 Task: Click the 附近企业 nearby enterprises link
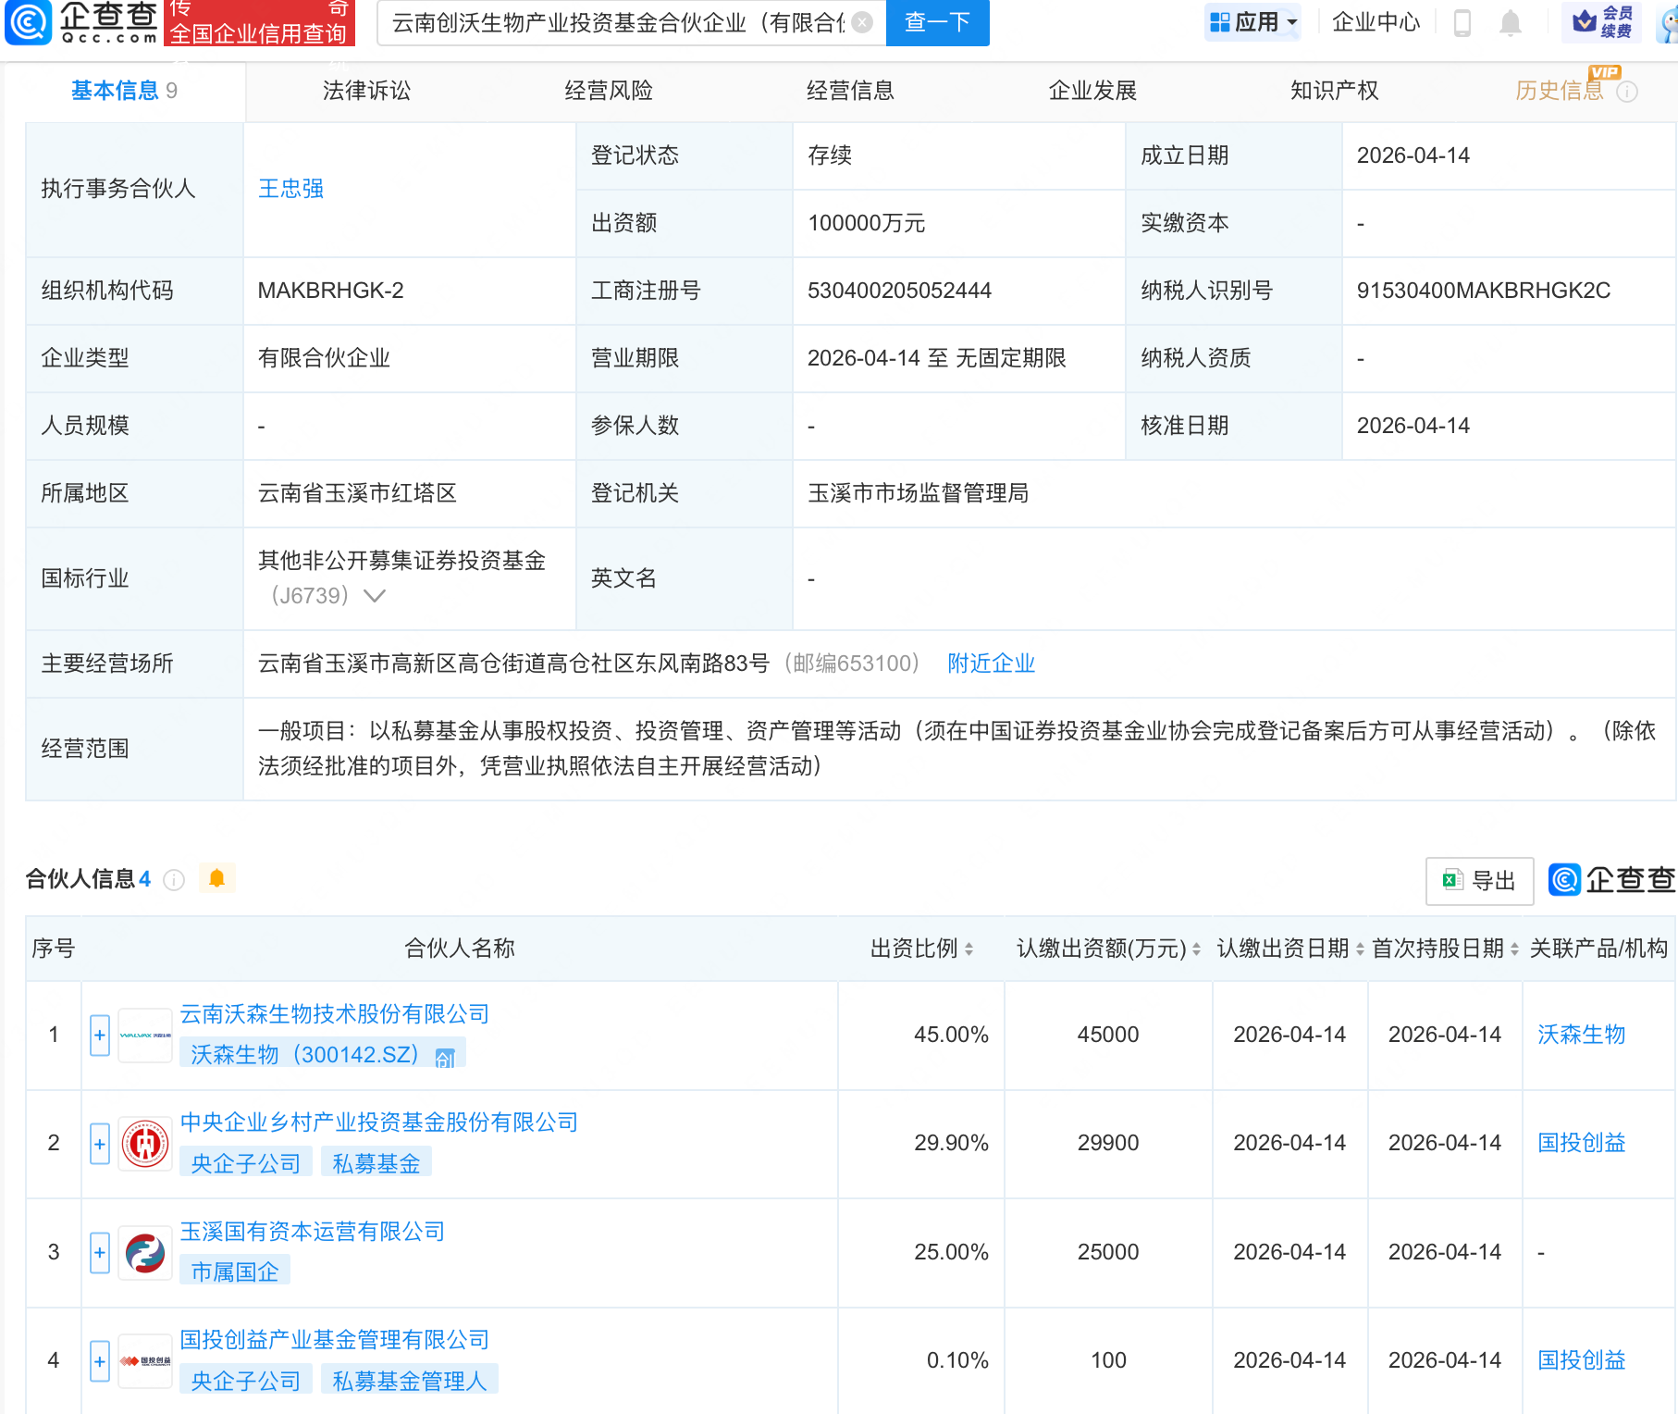point(991,663)
